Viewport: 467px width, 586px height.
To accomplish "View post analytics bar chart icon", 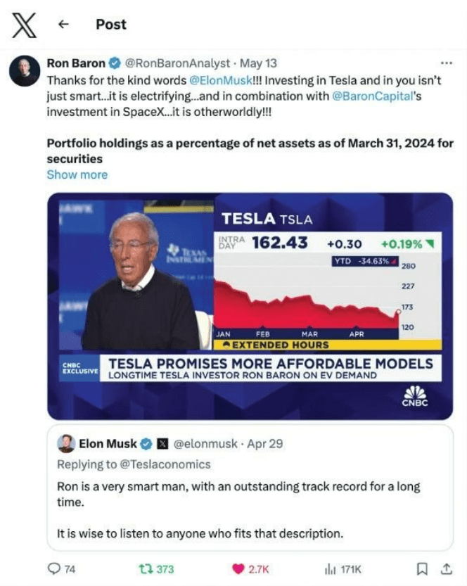I will tap(327, 568).
